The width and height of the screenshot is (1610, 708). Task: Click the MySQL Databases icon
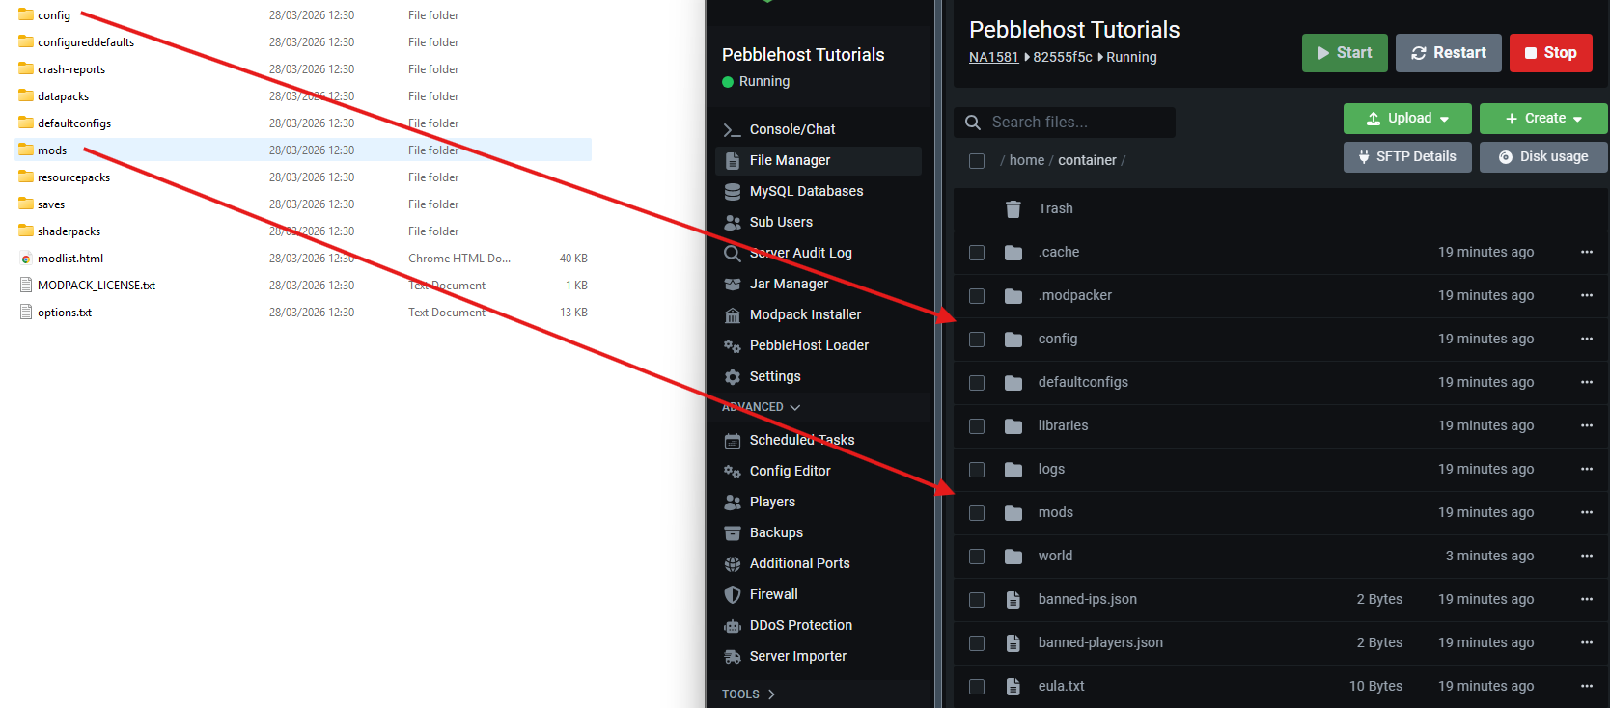[733, 192]
